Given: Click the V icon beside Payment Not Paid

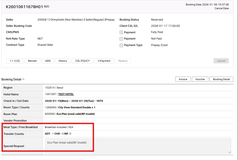Looking at the screenshot, I should (x=121, y=39).
